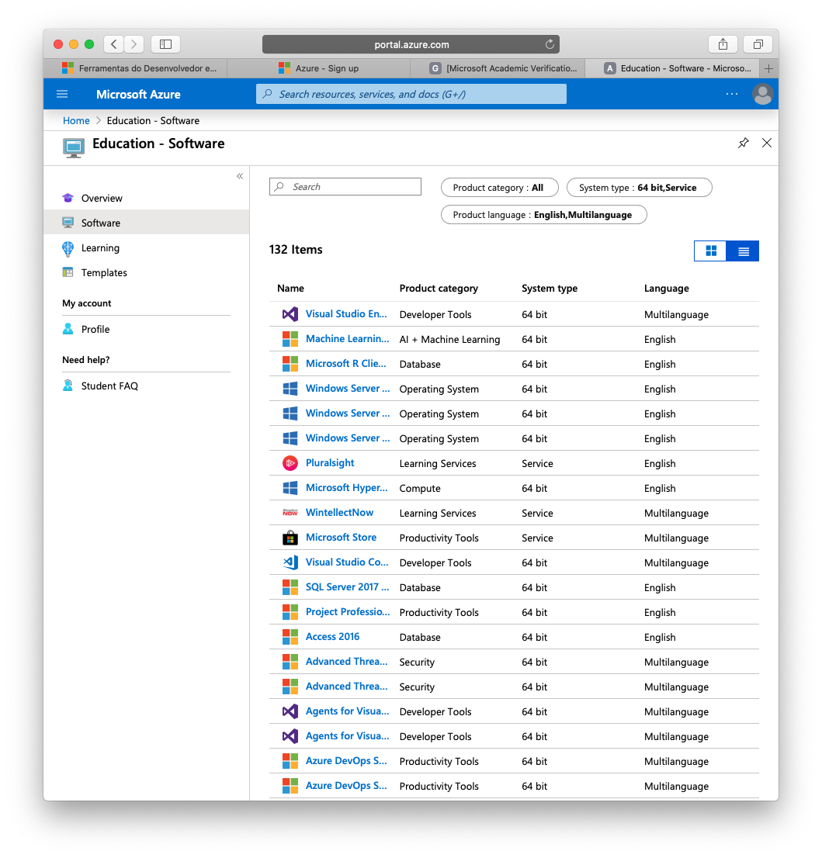Sort by Product category column header
This screenshot has height=858, width=822.
(439, 289)
